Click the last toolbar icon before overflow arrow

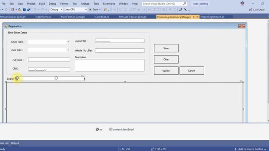185,10
